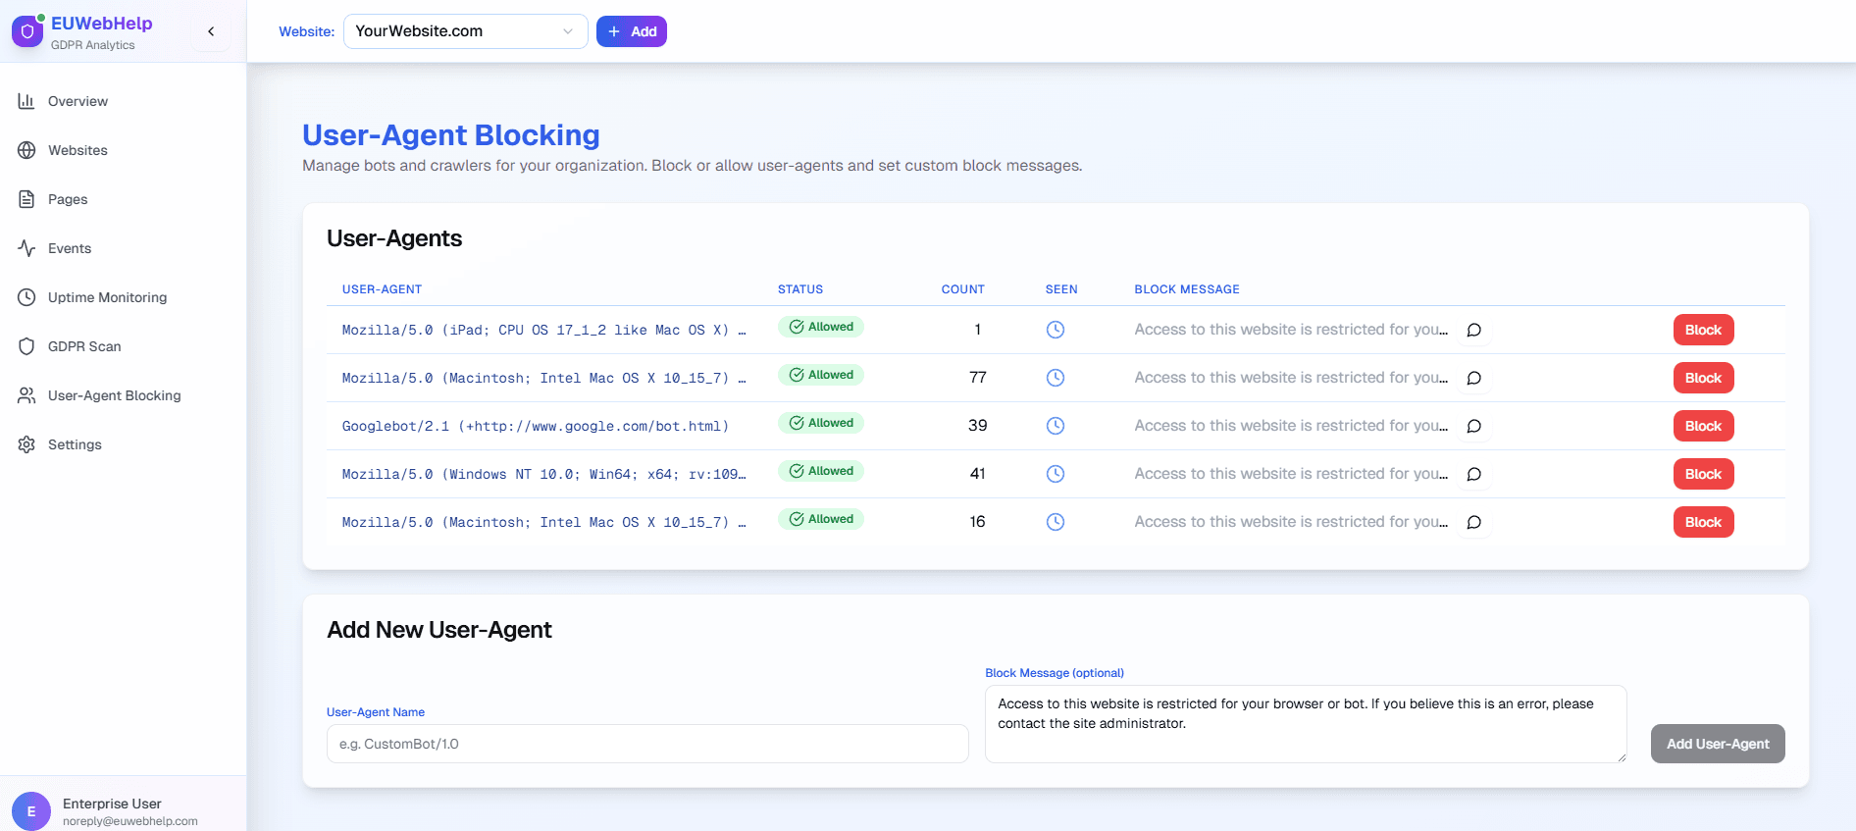Click the Add User-Agent button
Screen dimensions: 1856x831
(1718, 744)
